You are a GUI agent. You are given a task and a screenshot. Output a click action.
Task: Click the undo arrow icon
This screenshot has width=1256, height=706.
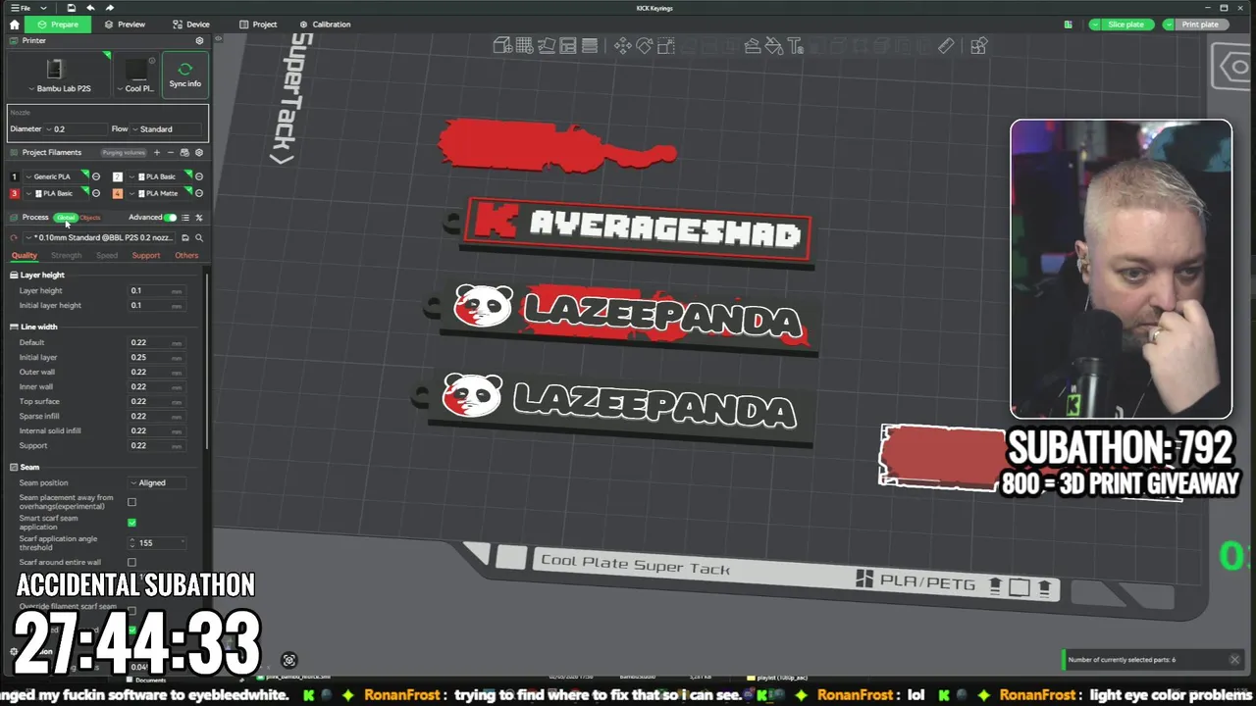click(x=90, y=8)
